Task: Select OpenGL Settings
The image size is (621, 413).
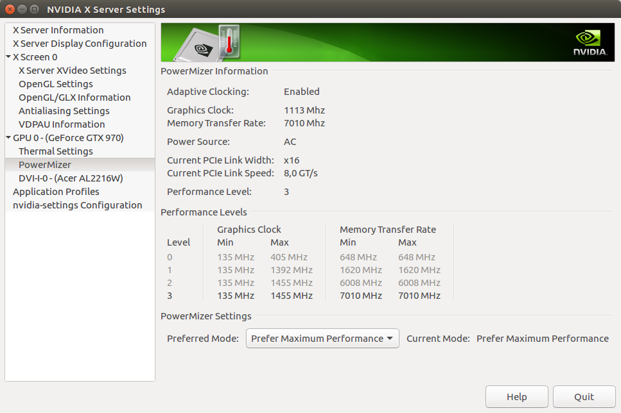Action: 55,83
